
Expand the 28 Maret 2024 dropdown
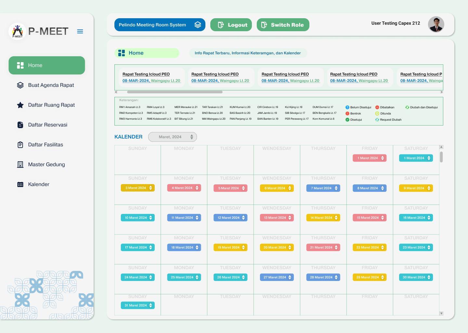323,277
